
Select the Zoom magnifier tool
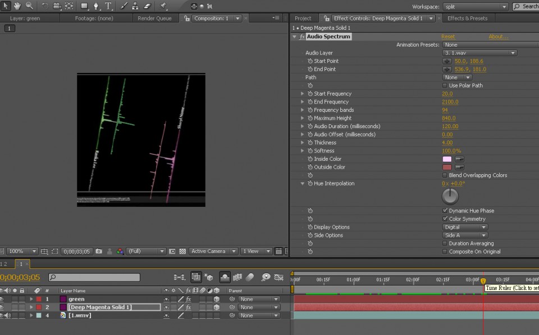pos(29,6)
